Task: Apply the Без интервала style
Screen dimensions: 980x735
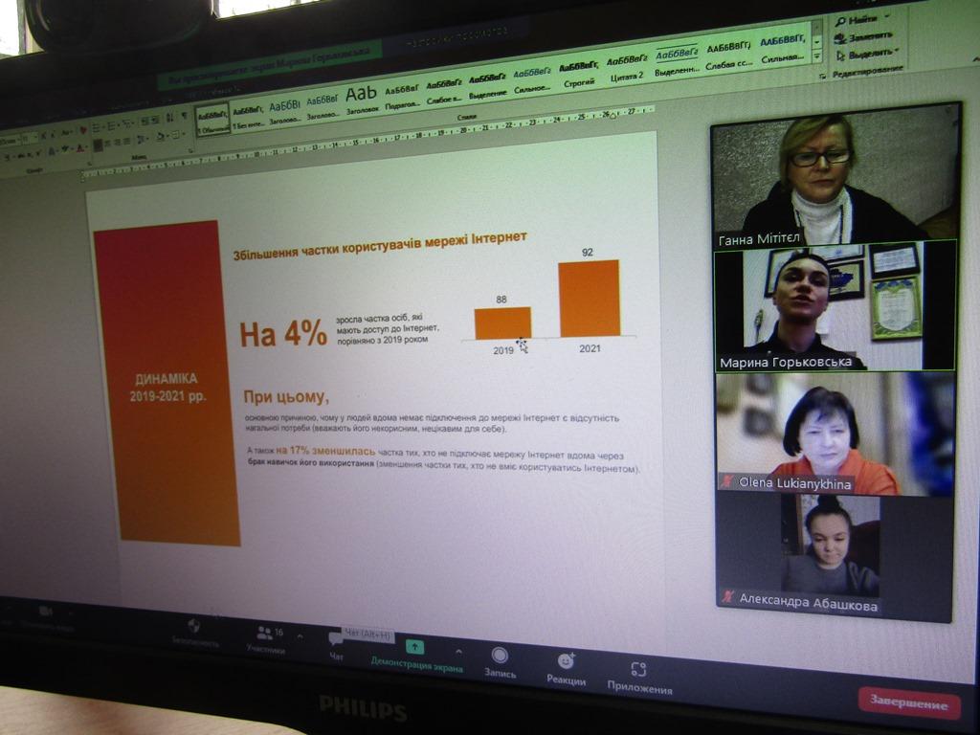Action: 248,117
